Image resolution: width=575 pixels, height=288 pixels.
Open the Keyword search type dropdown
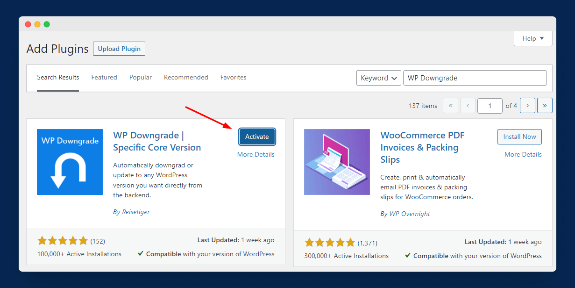point(379,78)
